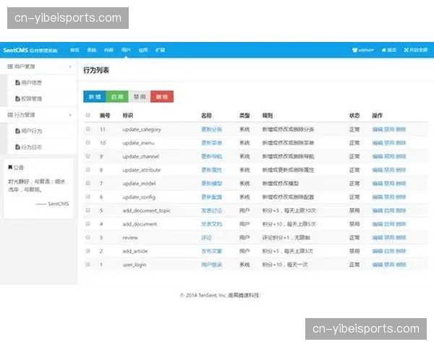Open the 更新配置 name link

tap(211, 197)
